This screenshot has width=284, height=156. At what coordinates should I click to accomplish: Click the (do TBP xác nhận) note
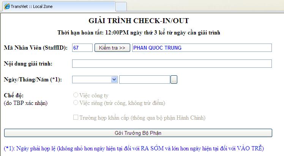point(26,103)
